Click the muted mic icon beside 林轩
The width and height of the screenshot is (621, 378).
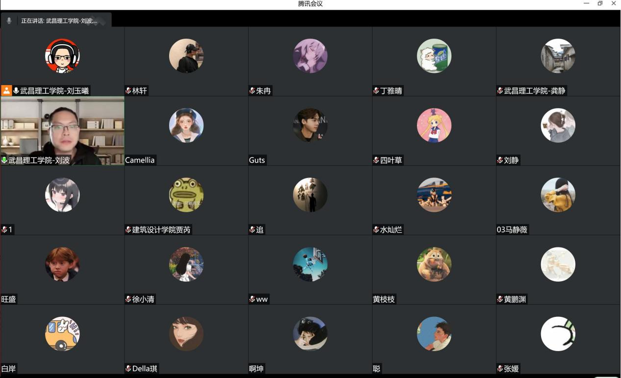point(128,90)
